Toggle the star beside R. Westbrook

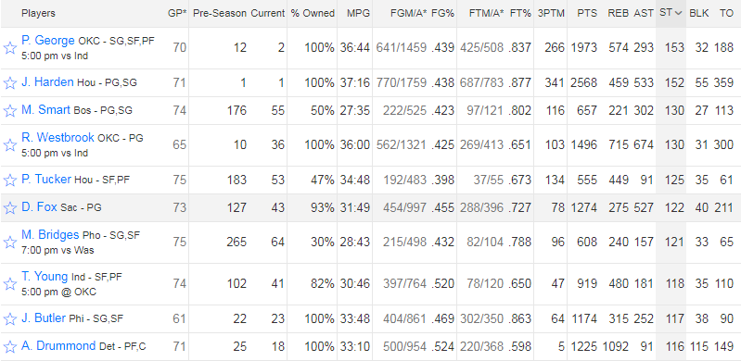pos(10,145)
